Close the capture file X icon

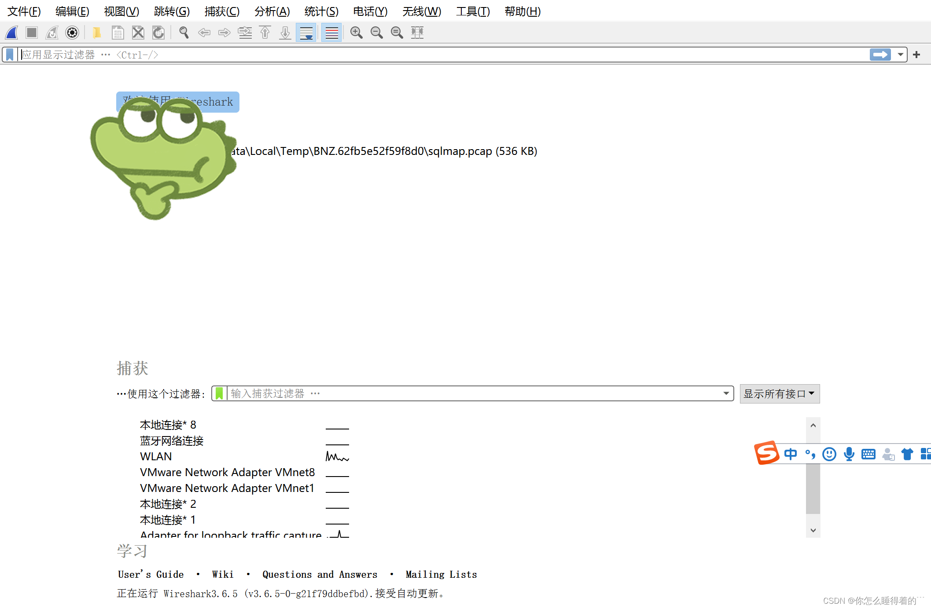tap(138, 33)
